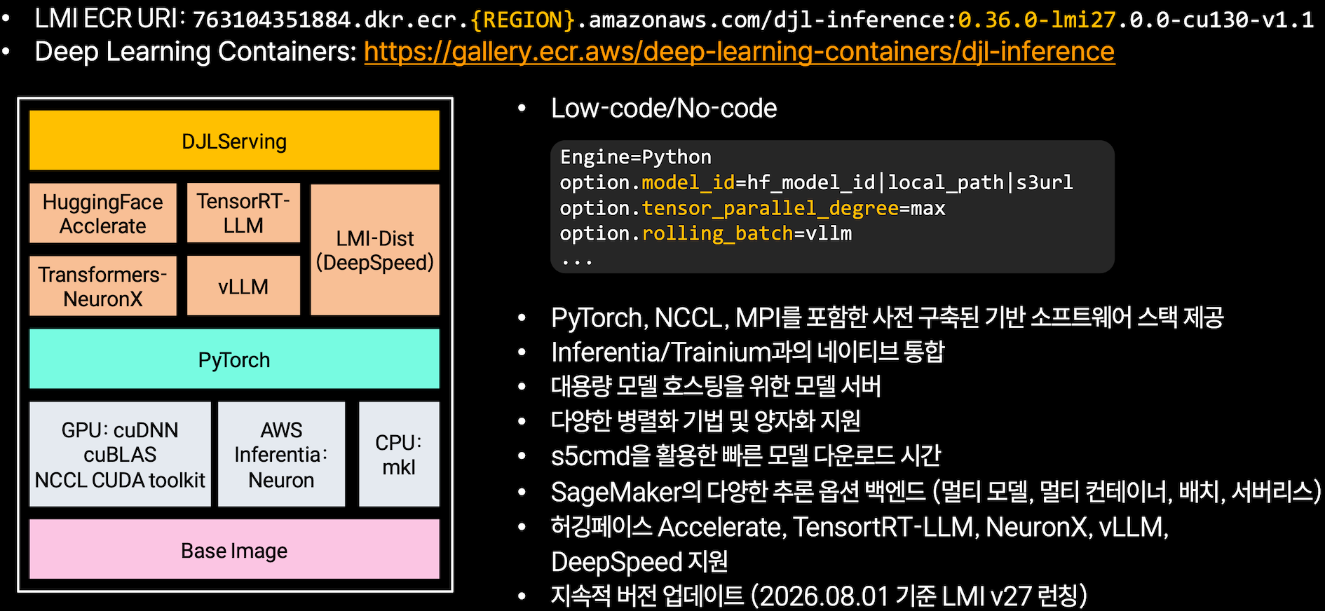Click the teal PyTorch layer block
The width and height of the screenshot is (1325, 611).
(x=234, y=359)
